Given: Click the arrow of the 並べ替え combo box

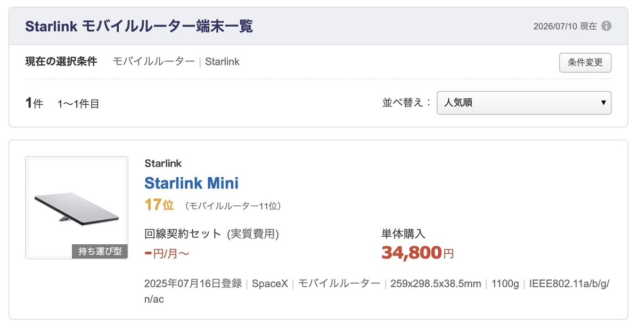Looking at the screenshot, I should click(603, 103).
